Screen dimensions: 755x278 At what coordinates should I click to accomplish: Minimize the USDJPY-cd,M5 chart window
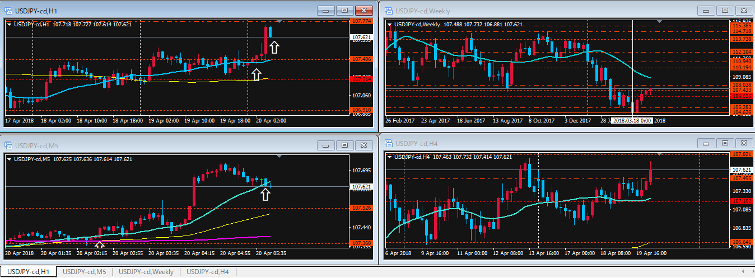pos(326,145)
